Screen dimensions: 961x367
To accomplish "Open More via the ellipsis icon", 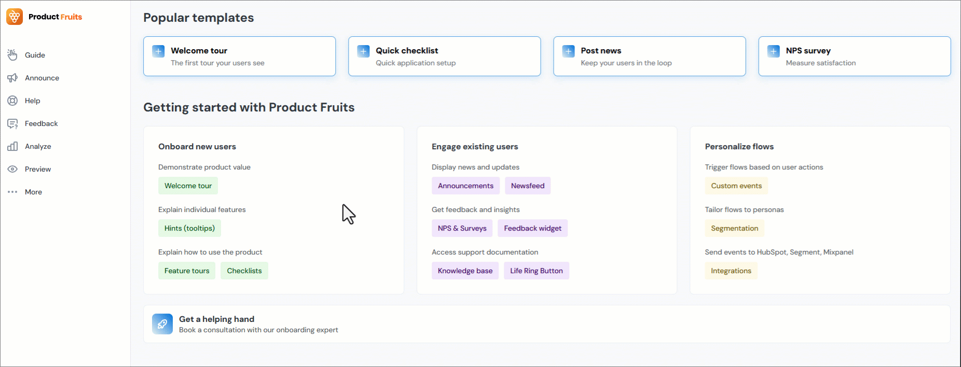I will coord(12,192).
